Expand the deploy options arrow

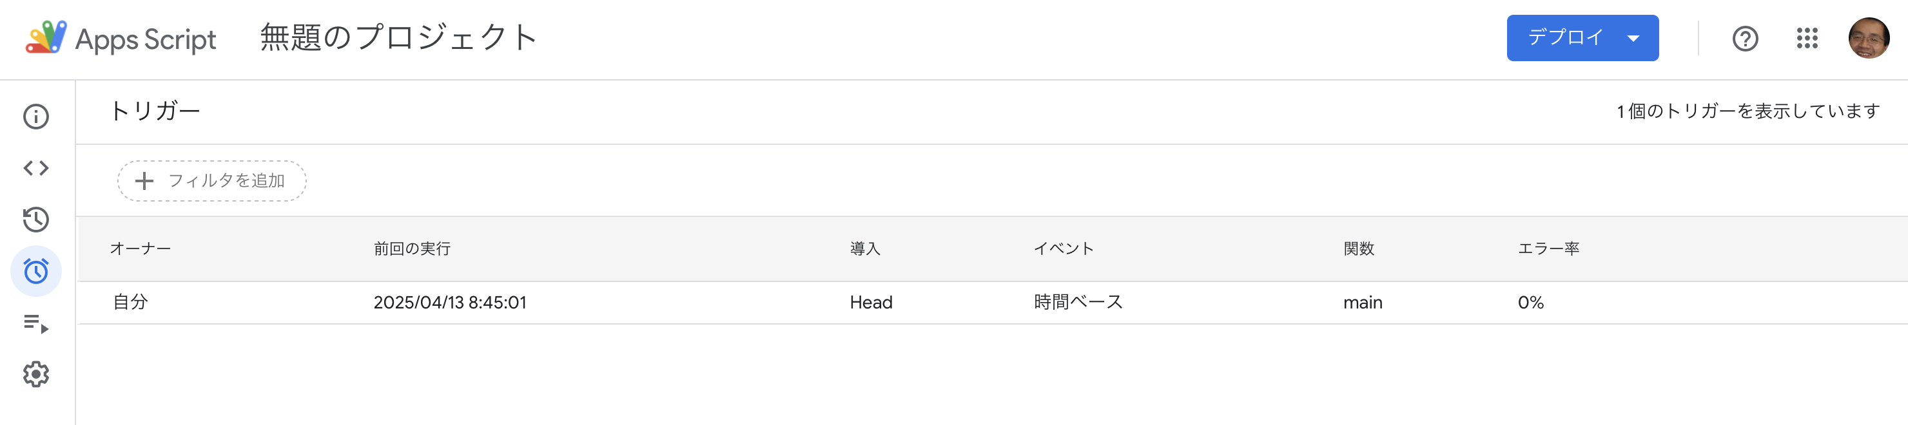[1633, 37]
